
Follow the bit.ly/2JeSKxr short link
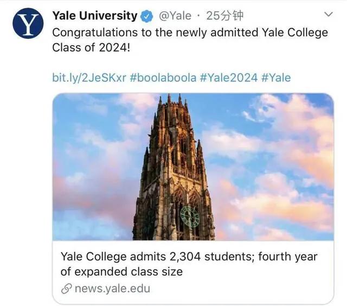[89, 78]
